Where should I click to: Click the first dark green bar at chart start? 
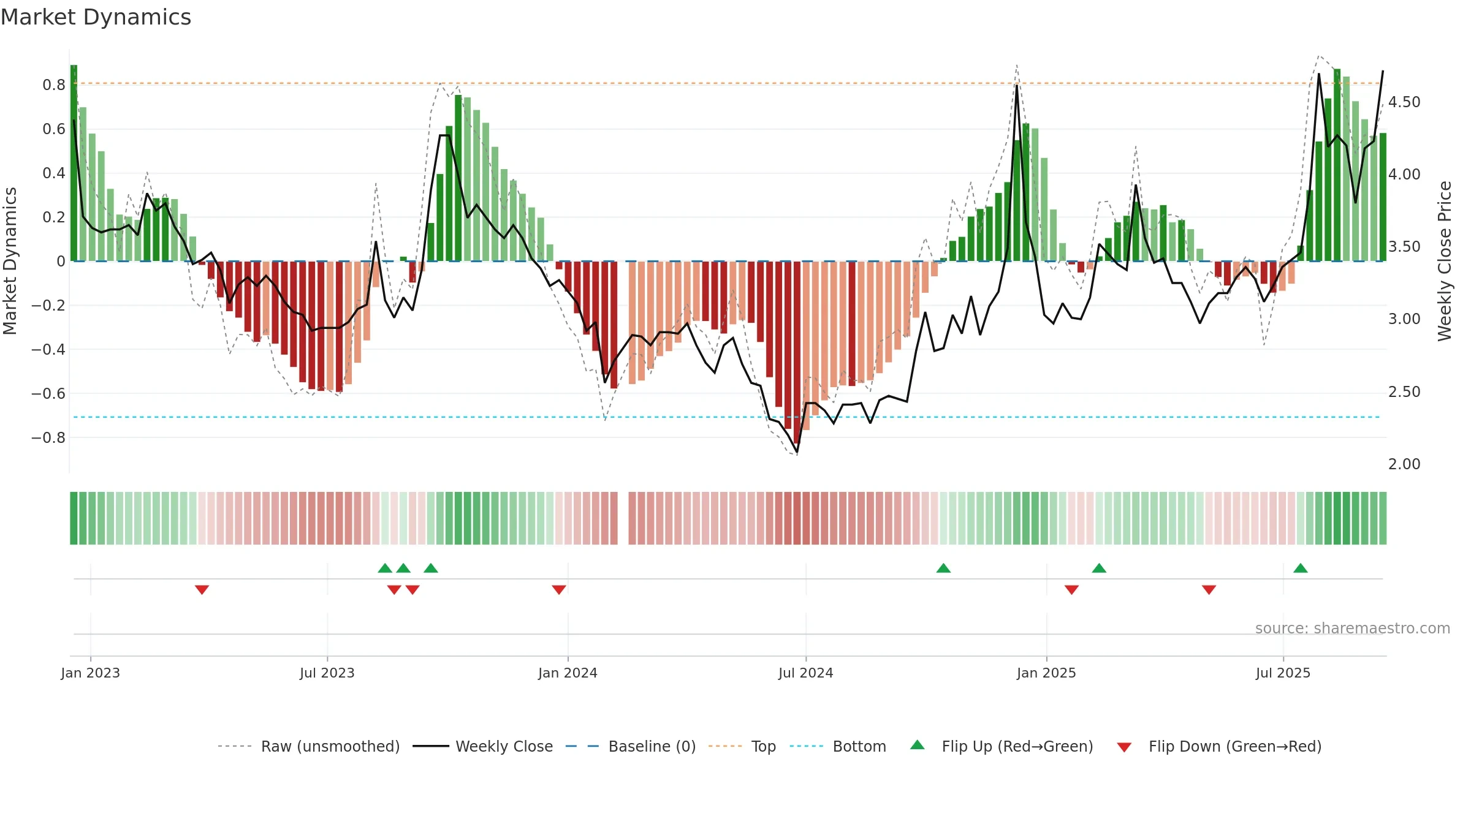tap(74, 163)
